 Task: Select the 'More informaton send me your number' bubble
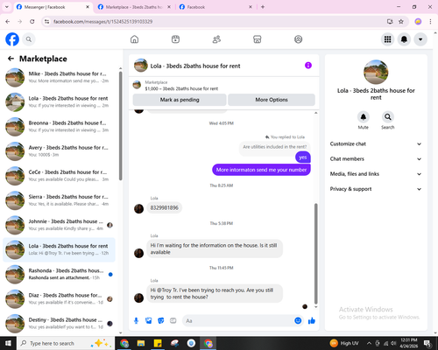click(x=261, y=170)
